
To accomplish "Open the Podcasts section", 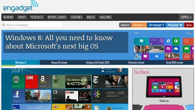I will point(37,17).
